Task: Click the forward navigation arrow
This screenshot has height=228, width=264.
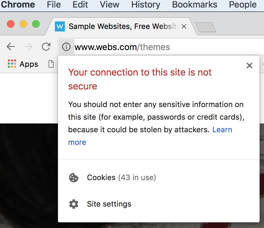Action: [x=28, y=47]
